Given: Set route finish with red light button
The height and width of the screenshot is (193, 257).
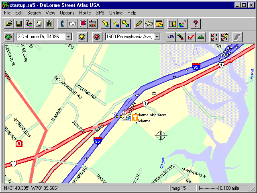Looking at the screenshot, I should pyautogui.click(x=97, y=37).
